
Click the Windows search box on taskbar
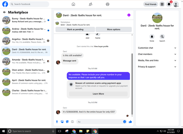point(31,131)
